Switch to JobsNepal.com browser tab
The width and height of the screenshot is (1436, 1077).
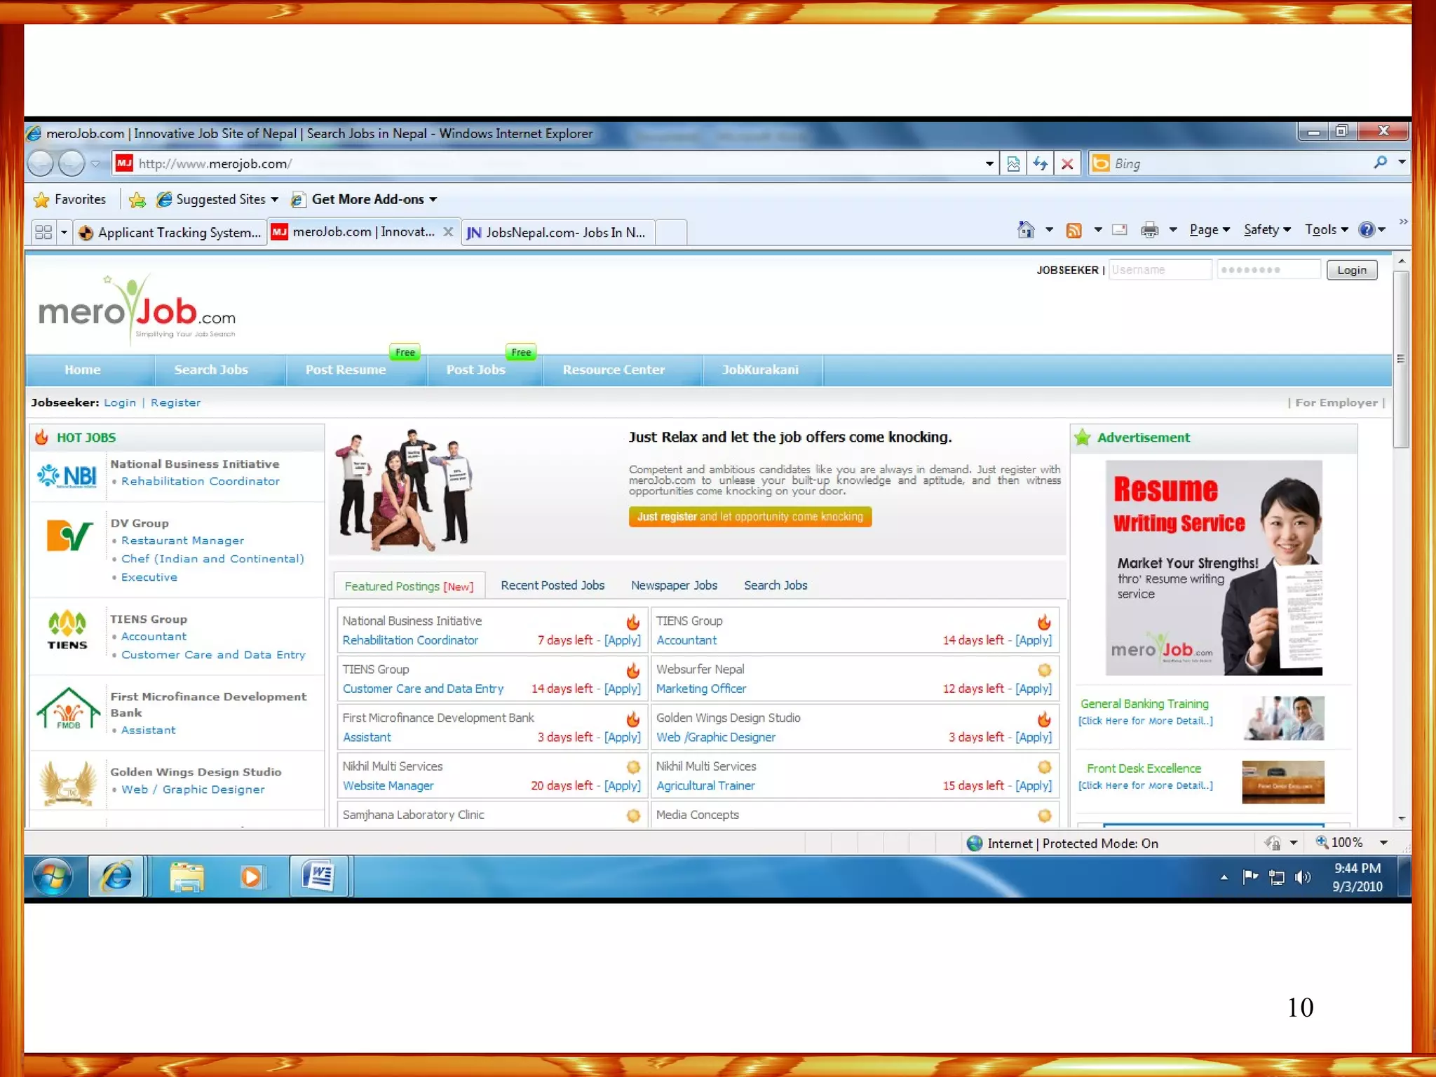click(x=558, y=232)
